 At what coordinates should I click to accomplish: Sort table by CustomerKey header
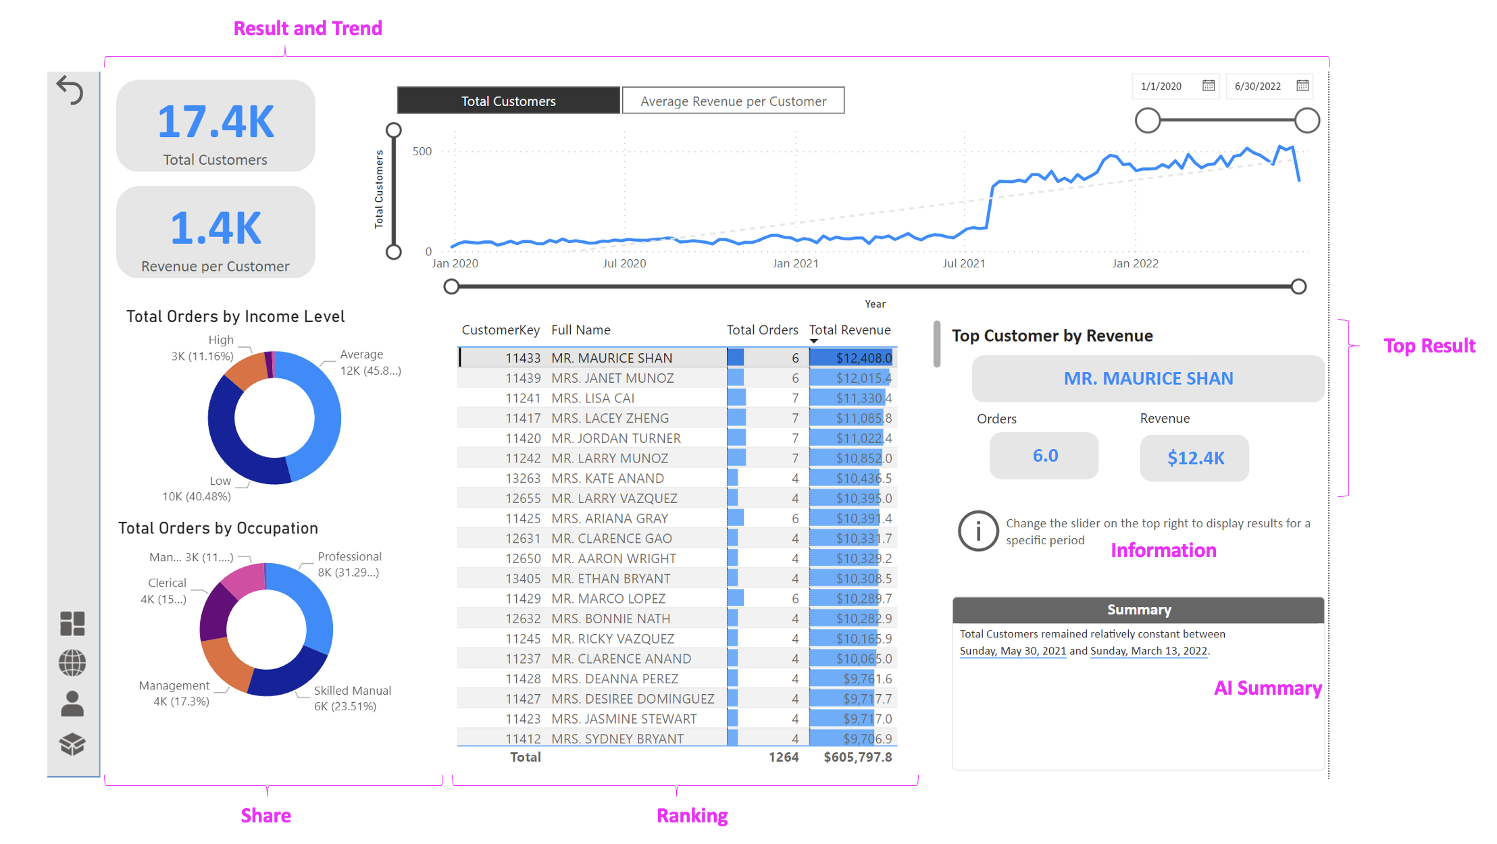click(x=500, y=330)
